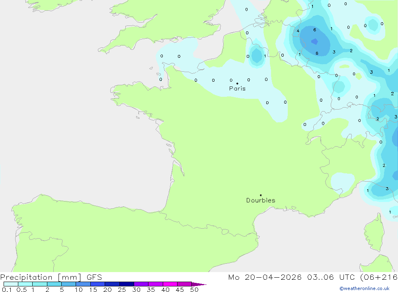The image size is (398, 292).
Task: Click the 10 legend scale label
Action: [x=79, y=290]
